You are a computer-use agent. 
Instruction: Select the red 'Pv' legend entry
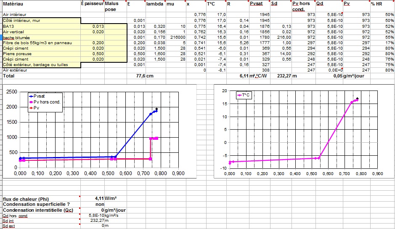pos(34,108)
